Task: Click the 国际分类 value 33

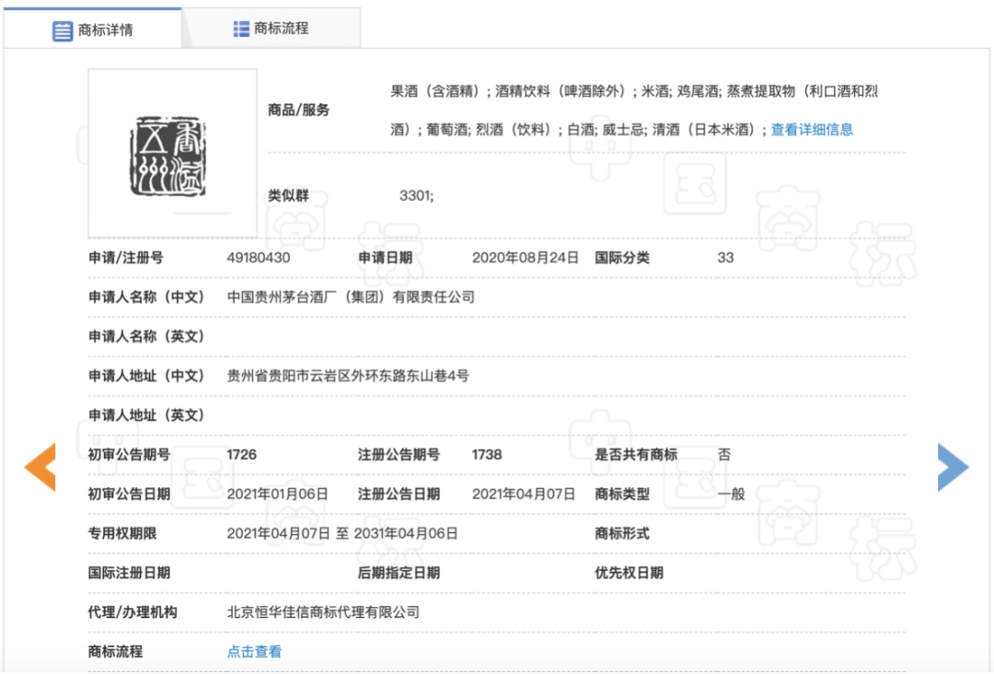Action: tap(725, 258)
